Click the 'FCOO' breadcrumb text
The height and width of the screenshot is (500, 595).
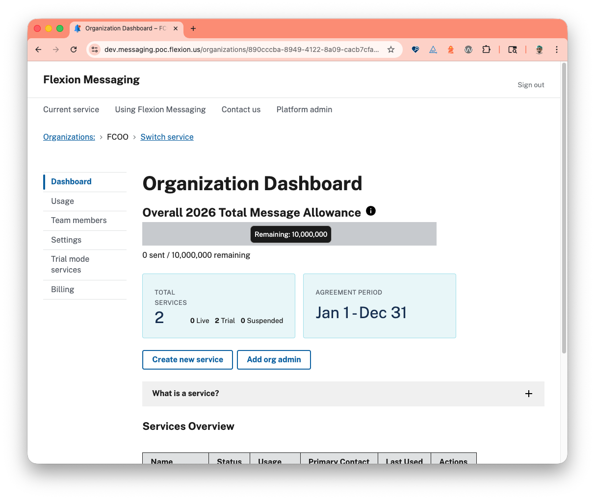click(118, 137)
